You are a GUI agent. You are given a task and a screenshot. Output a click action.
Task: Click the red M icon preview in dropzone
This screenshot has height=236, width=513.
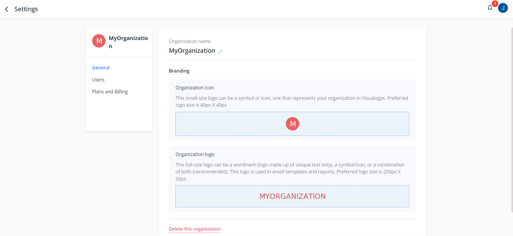[x=292, y=124]
